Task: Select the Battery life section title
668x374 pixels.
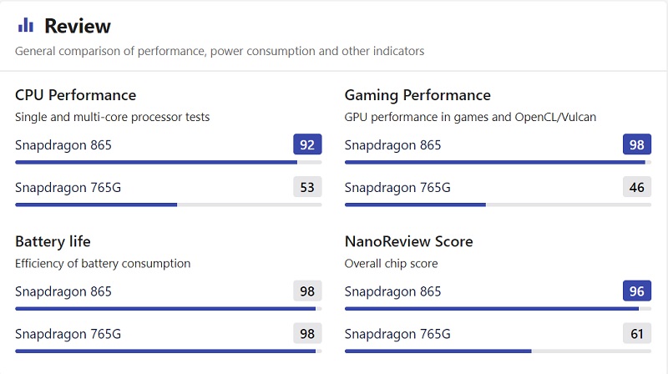Action: point(53,241)
